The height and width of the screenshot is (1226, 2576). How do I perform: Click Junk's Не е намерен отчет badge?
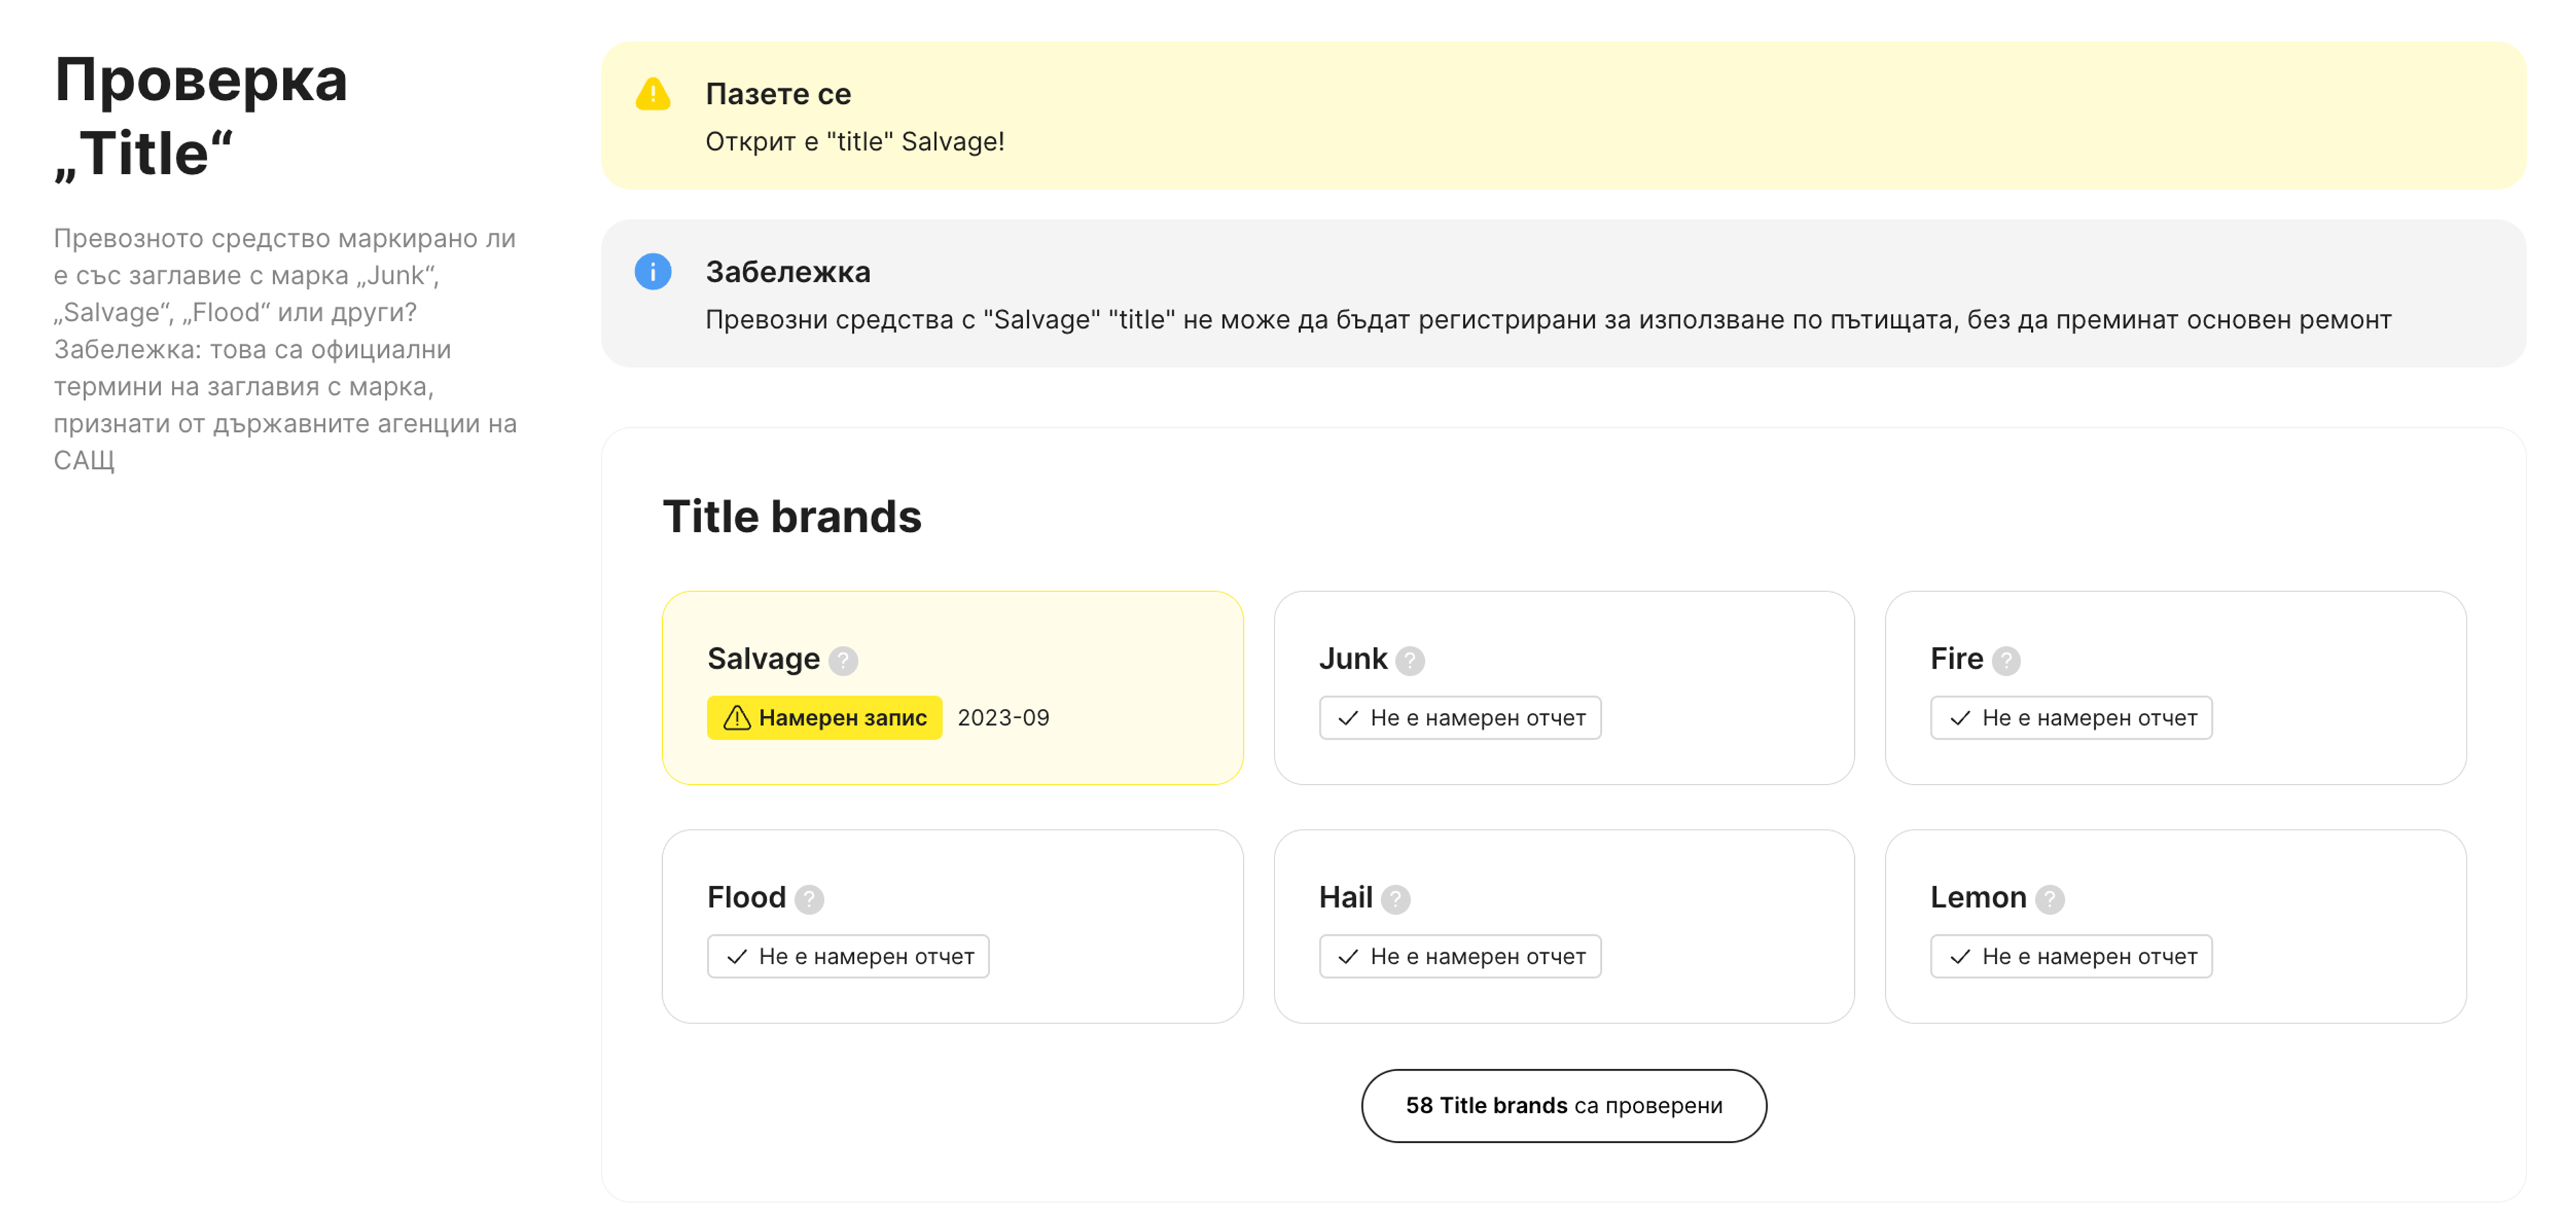tap(1459, 718)
